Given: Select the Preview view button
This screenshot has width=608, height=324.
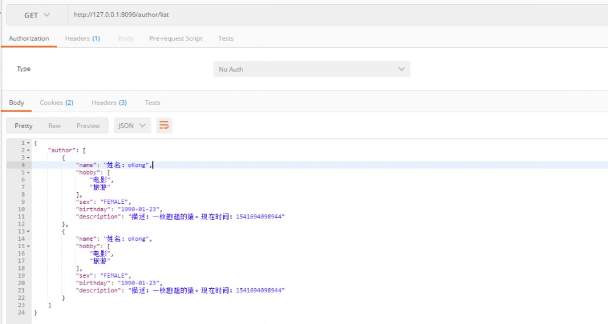Looking at the screenshot, I should coord(88,126).
